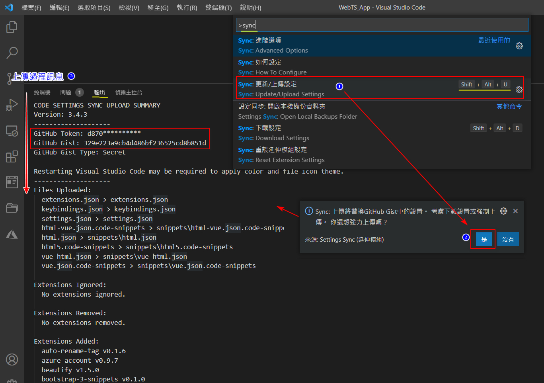
Task: Open the Project Manager folder icon
Action: pos(12,208)
